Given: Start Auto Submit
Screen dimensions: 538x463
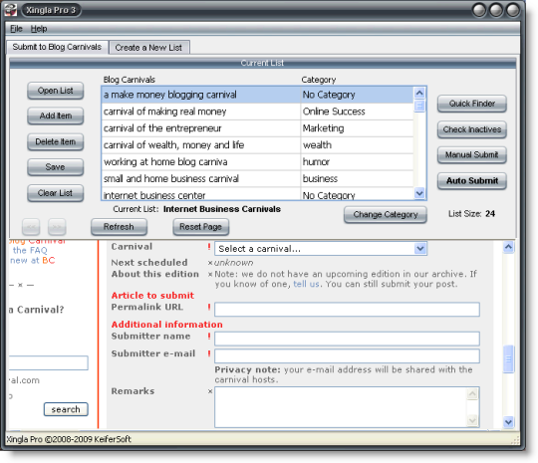Looking at the screenshot, I should tap(472, 181).
